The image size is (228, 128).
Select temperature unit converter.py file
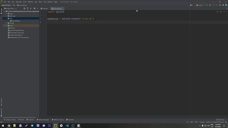pyautogui.click(x=18, y=37)
